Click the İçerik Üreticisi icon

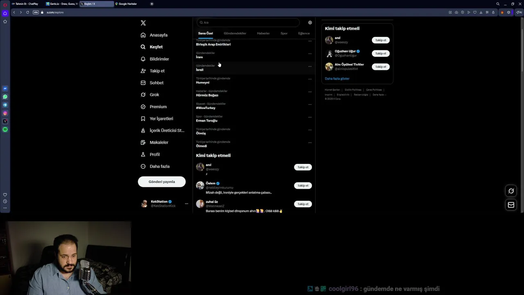tap(143, 130)
